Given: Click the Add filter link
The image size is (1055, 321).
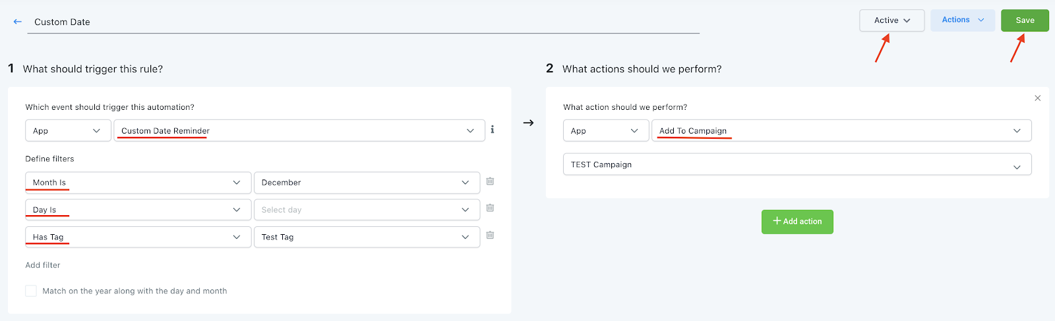Looking at the screenshot, I should [x=43, y=265].
